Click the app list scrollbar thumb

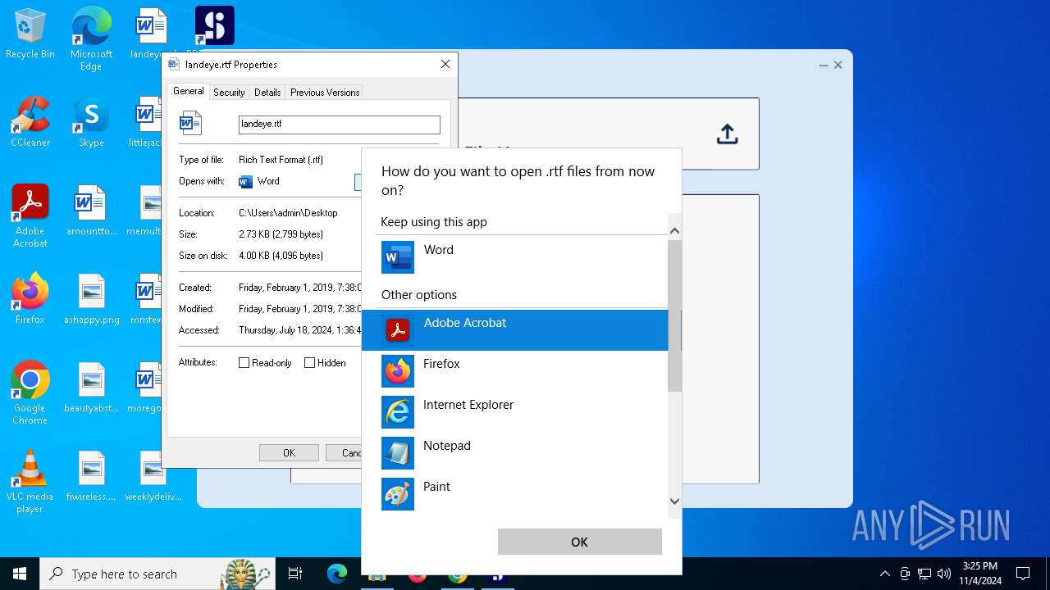point(674,315)
